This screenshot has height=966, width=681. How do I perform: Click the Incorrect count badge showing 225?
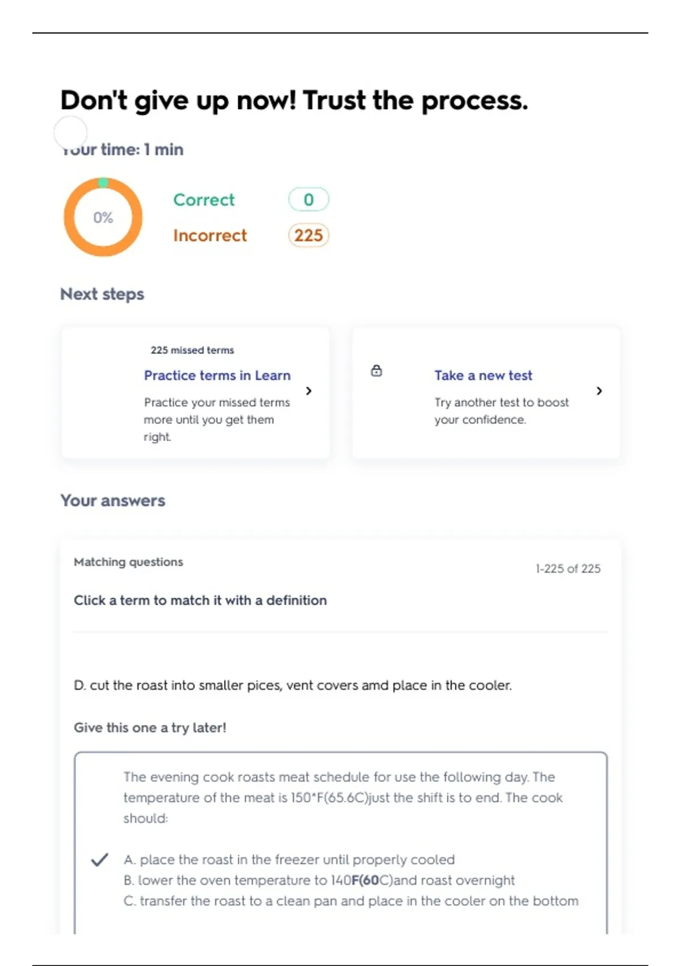point(308,235)
